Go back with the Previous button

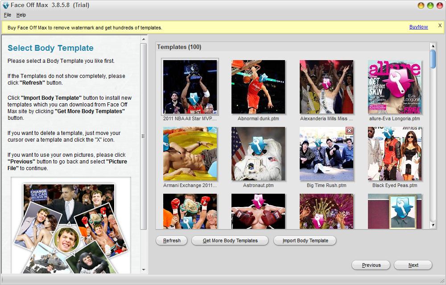coord(371,265)
